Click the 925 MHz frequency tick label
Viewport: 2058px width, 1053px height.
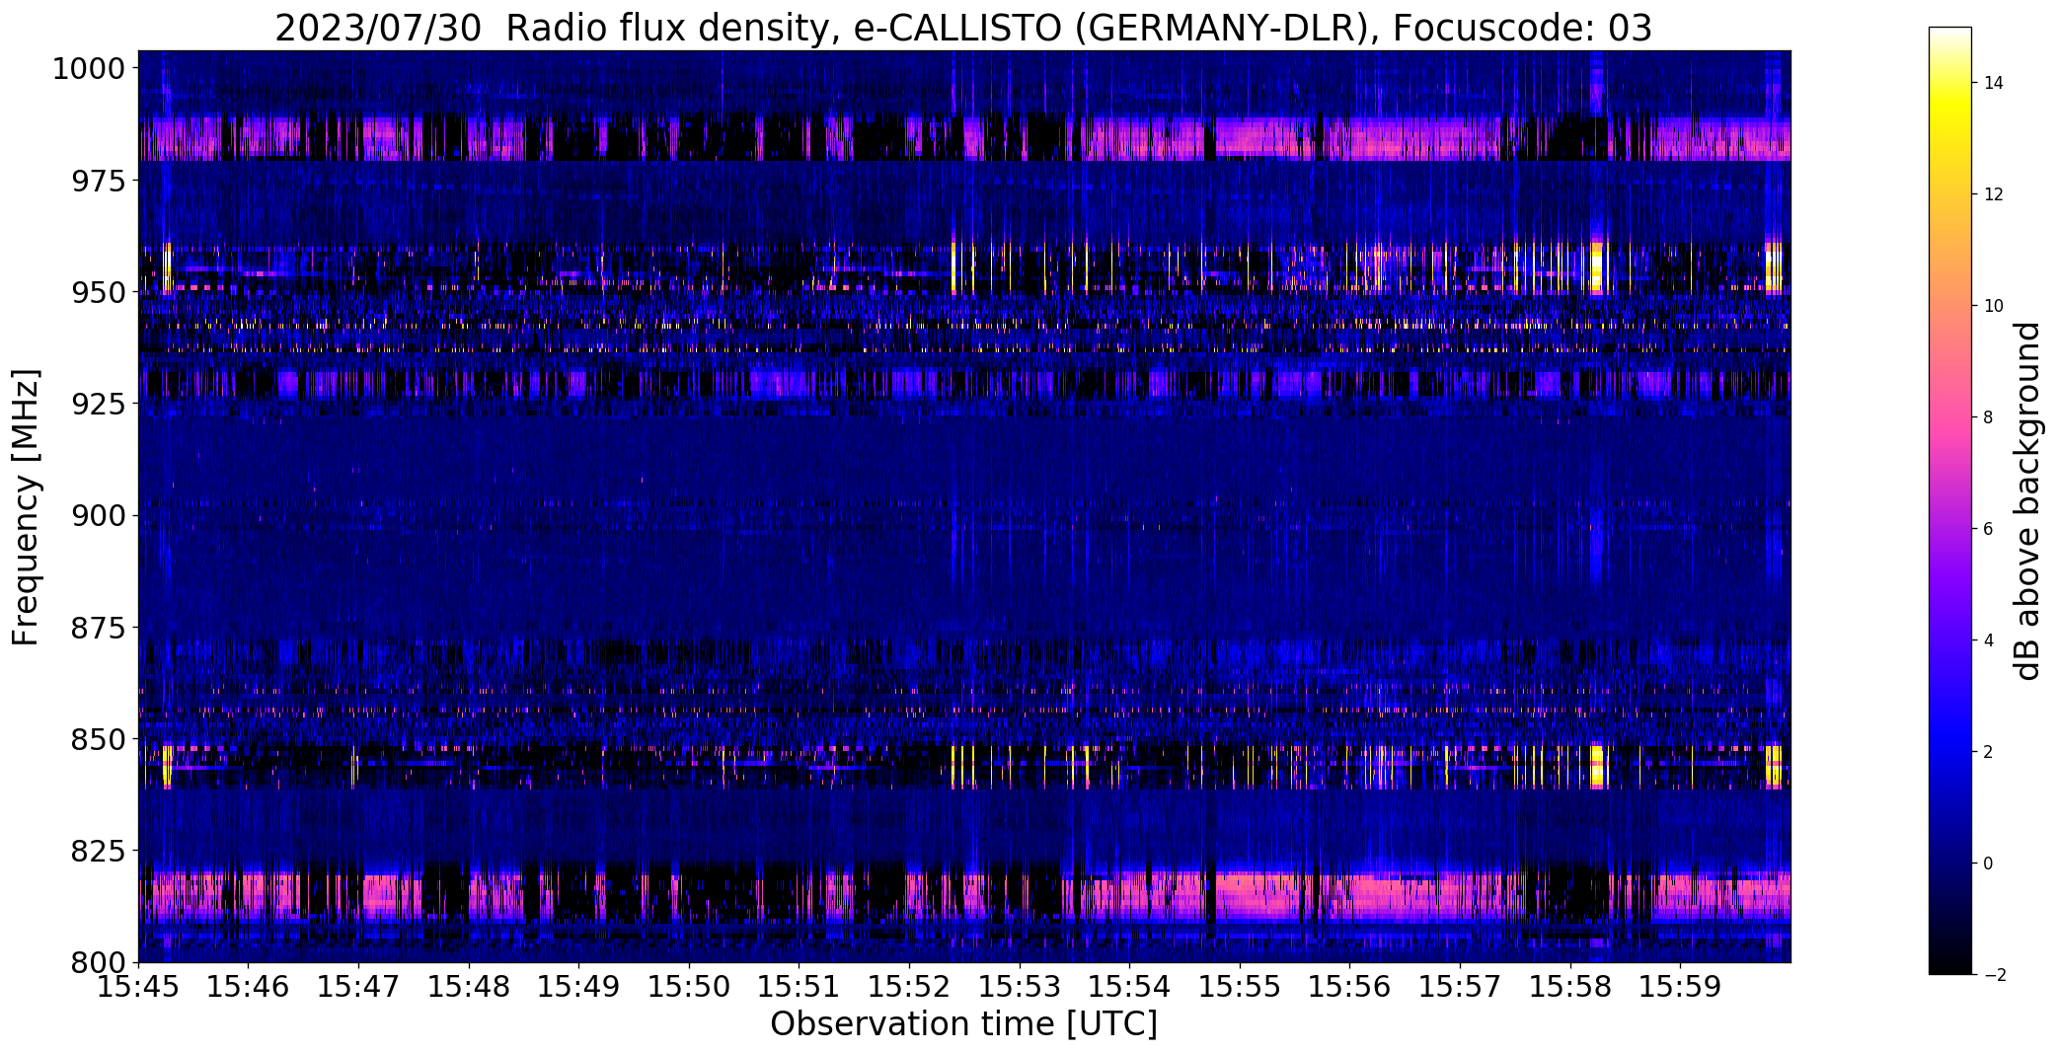[98, 404]
